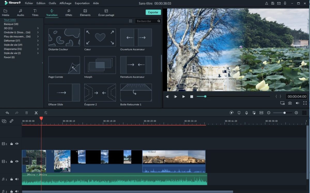The image size is (310, 193).
Task: Expand the Diaporama (31) category
Action: tap(38, 49)
